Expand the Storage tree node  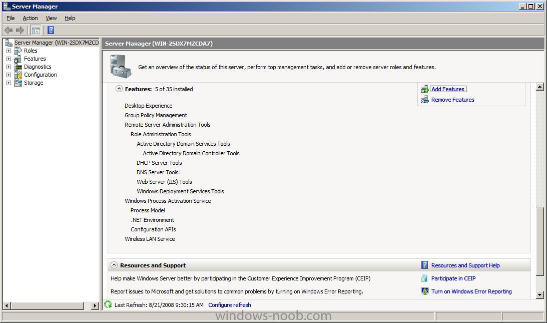coord(9,83)
